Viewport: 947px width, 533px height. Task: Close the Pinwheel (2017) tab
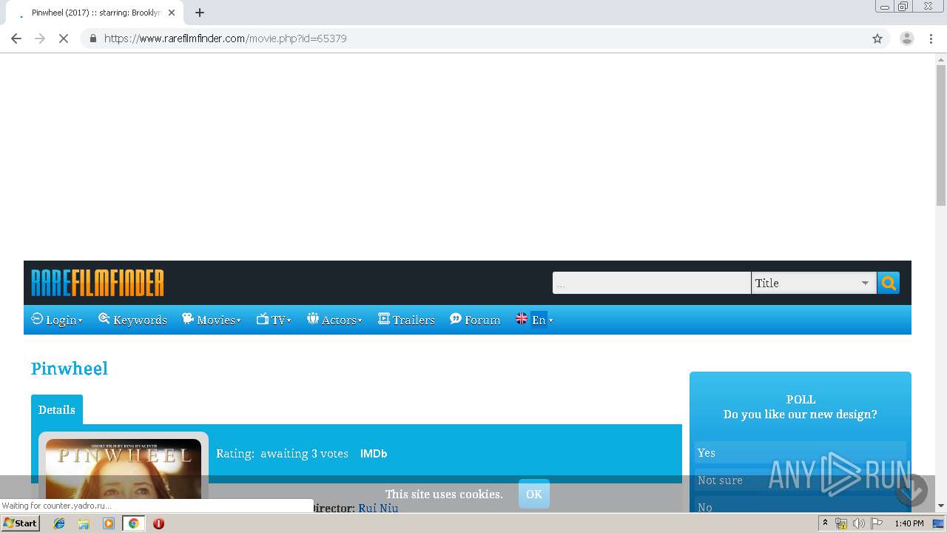[172, 13]
